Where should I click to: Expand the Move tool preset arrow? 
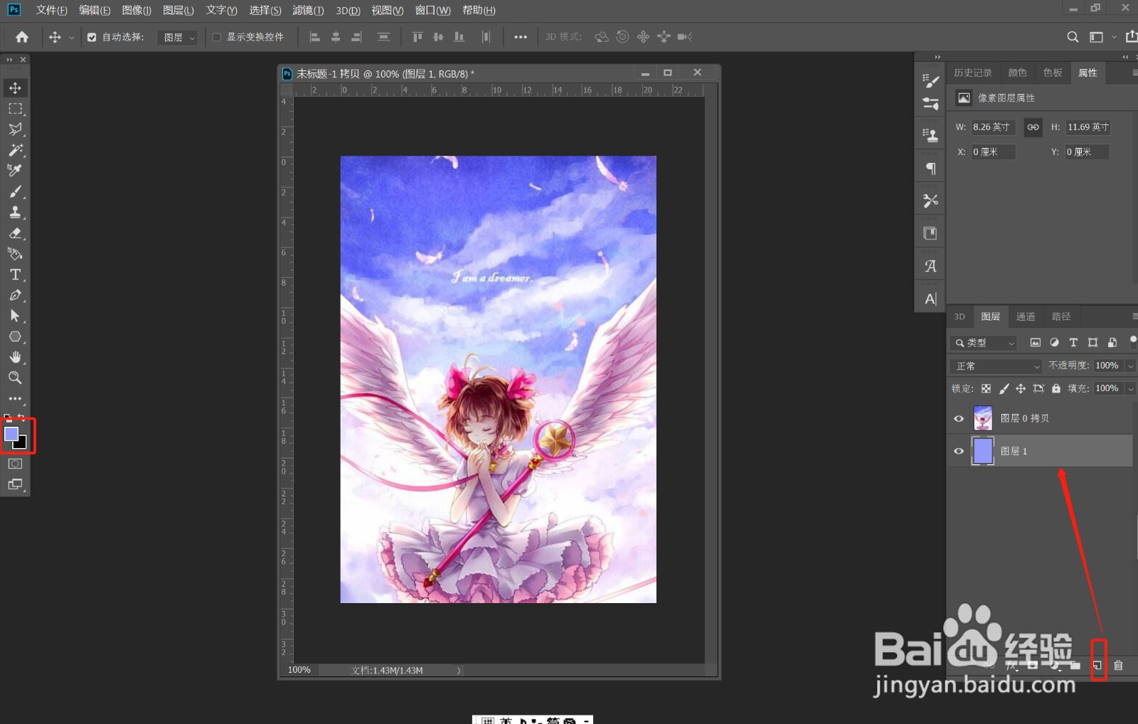pos(71,37)
